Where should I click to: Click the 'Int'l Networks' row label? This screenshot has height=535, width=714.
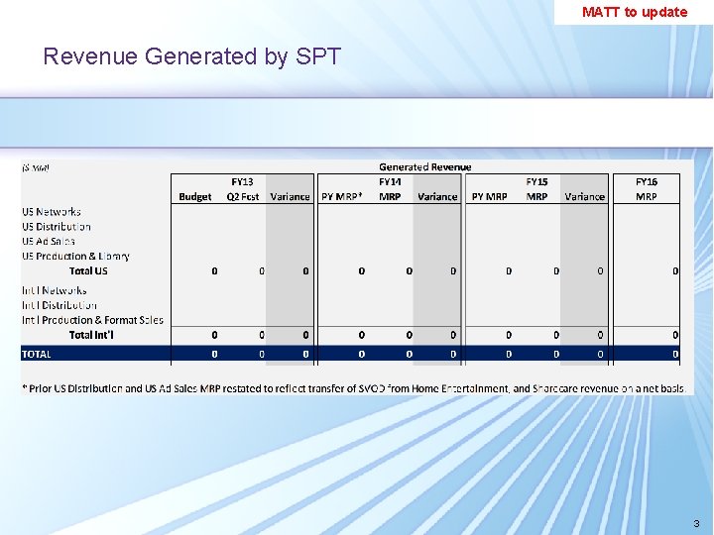click(55, 290)
